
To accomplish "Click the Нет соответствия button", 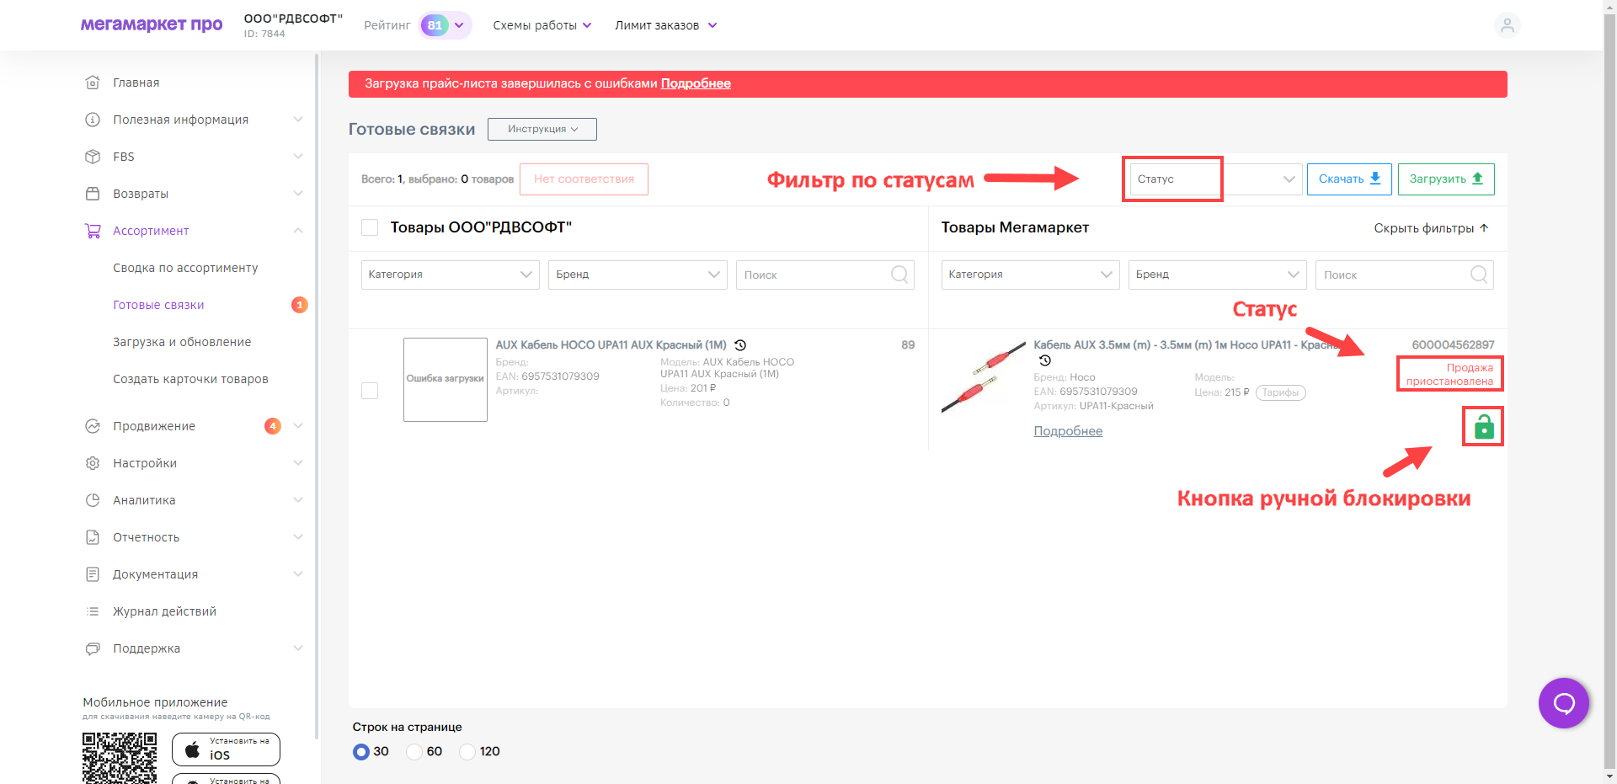I will click(x=584, y=179).
